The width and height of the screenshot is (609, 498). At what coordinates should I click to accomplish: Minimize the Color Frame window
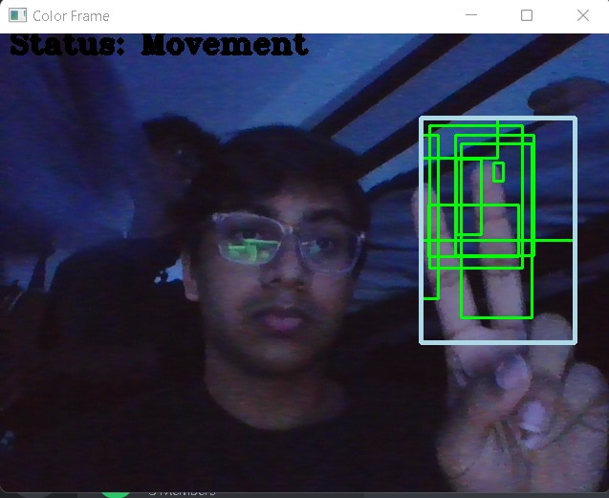[x=471, y=15]
